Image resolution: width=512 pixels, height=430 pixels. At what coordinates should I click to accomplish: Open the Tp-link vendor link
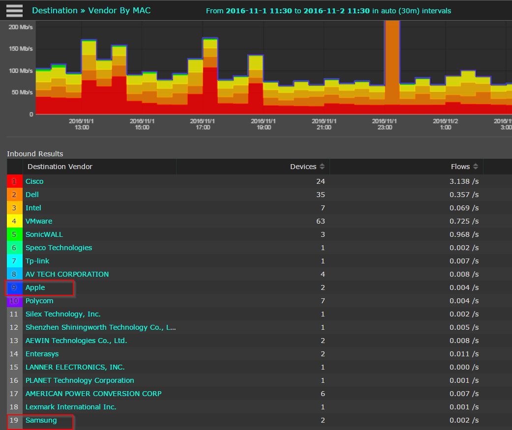pos(37,261)
